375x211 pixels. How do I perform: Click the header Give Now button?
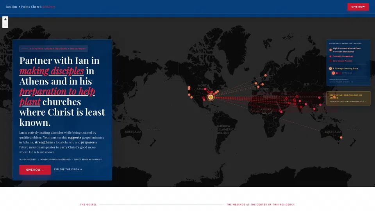click(x=358, y=7)
